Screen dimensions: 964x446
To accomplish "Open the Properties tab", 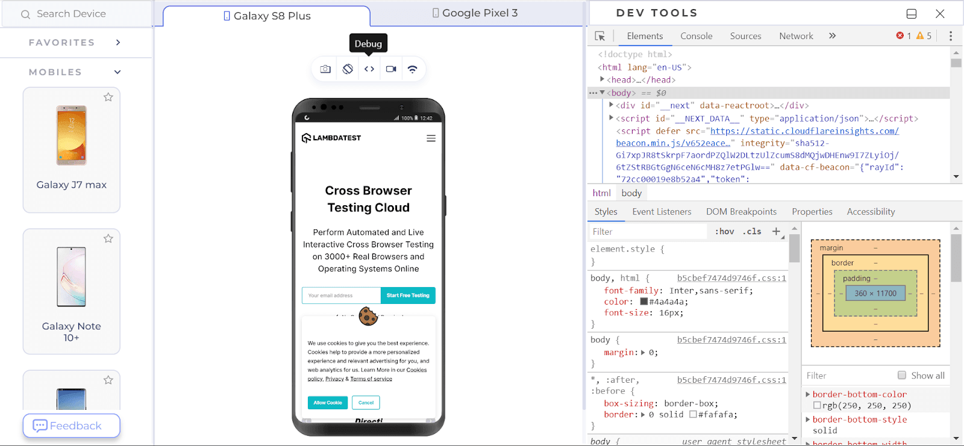I will (812, 212).
